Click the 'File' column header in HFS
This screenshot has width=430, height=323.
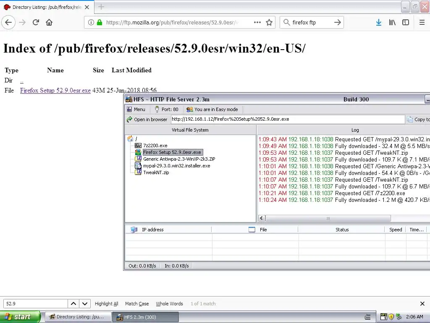coord(255,230)
